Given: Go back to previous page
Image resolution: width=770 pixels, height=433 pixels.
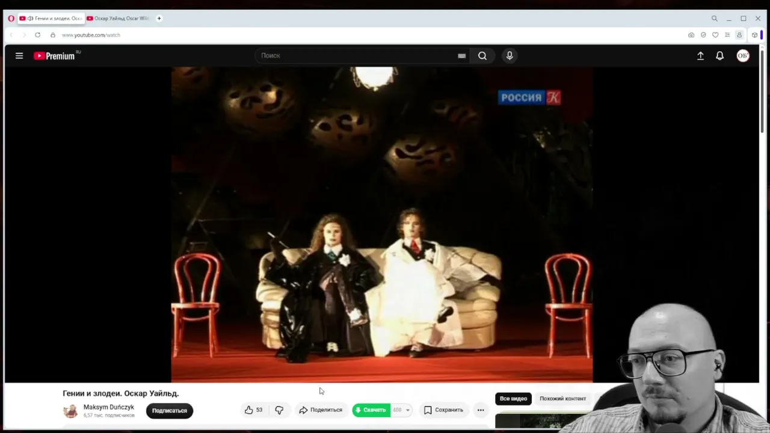Looking at the screenshot, I should click(x=11, y=35).
